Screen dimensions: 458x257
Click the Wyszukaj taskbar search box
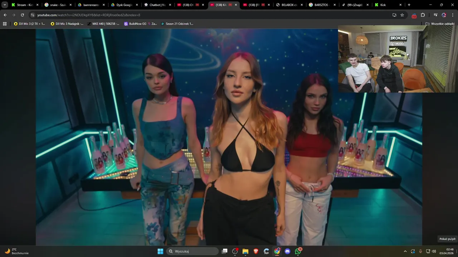point(193,251)
